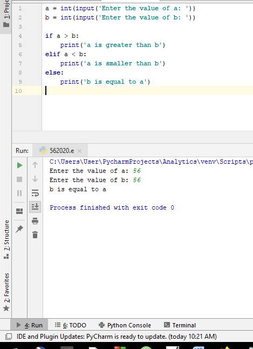Click the 'b = int(input(' code line

(120, 18)
